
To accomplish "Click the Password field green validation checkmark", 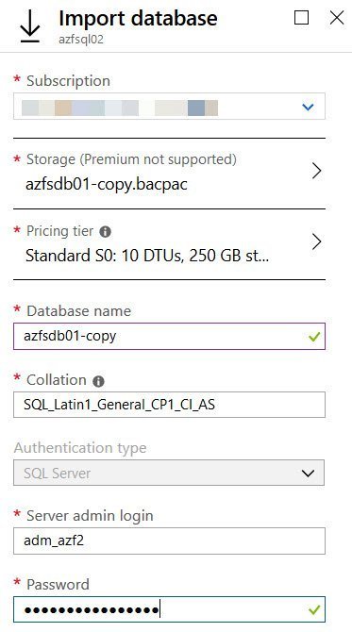I will tap(313, 609).
